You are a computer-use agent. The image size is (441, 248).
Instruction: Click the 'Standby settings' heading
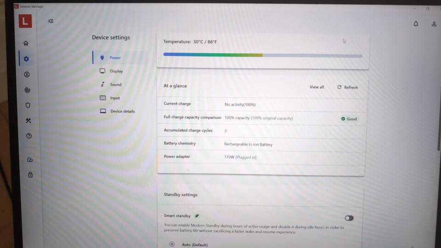pyautogui.click(x=181, y=195)
